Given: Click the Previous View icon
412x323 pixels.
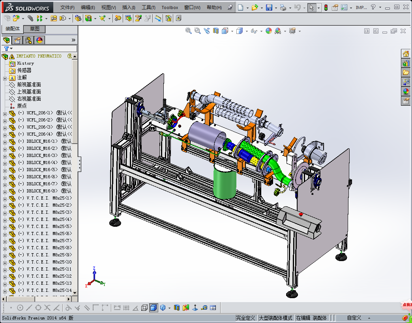Looking at the screenshot, I should coord(207,31).
